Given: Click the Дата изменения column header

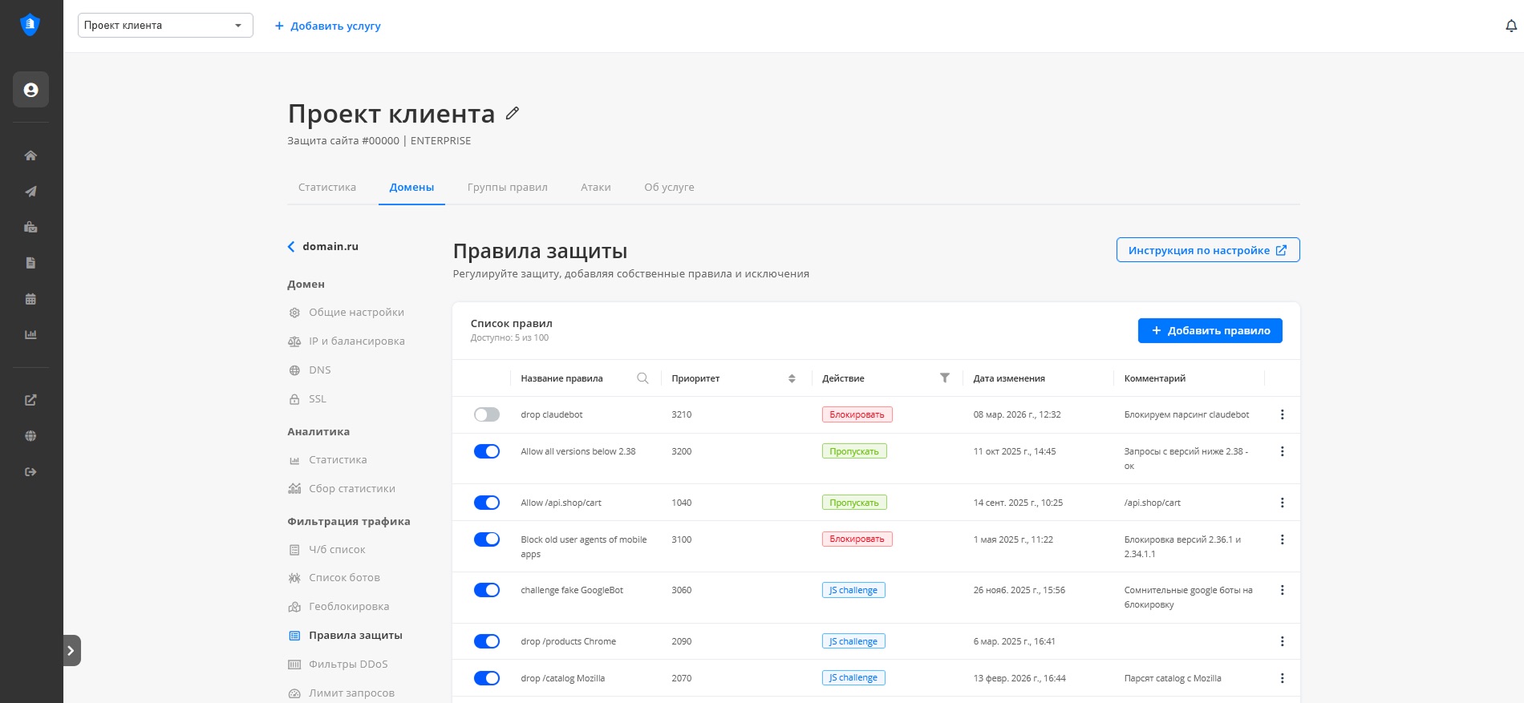Looking at the screenshot, I should (x=1009, y=378).
